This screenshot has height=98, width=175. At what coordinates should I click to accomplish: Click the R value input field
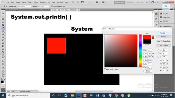(x=150, y=60)
